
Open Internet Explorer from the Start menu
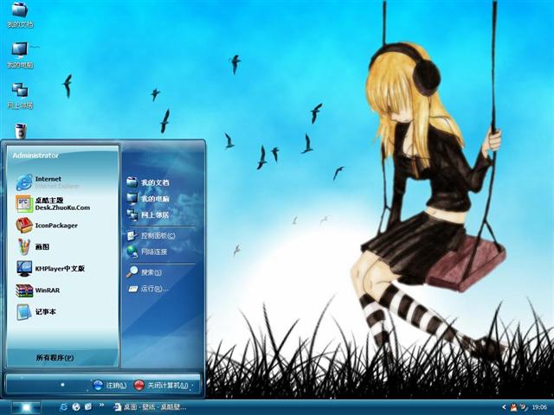(x=52, y=182)
